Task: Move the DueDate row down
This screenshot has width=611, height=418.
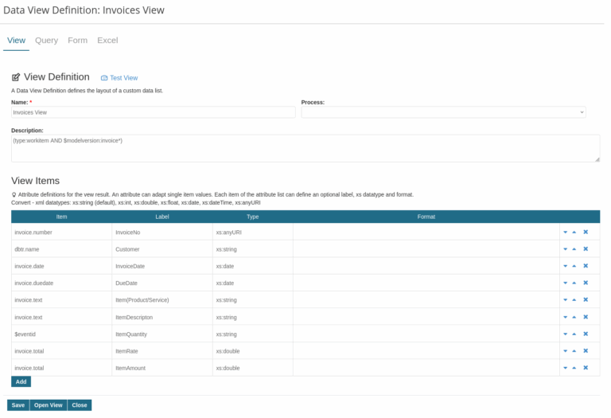Action: [565, 283]
